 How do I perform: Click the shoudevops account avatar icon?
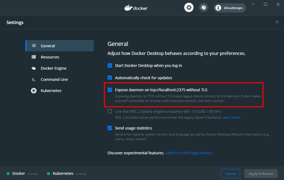click(218, 8)
